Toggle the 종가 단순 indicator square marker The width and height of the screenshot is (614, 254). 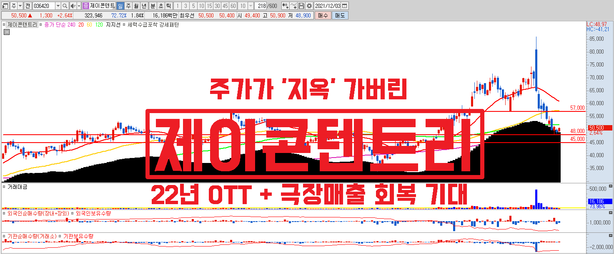[41, 25]
